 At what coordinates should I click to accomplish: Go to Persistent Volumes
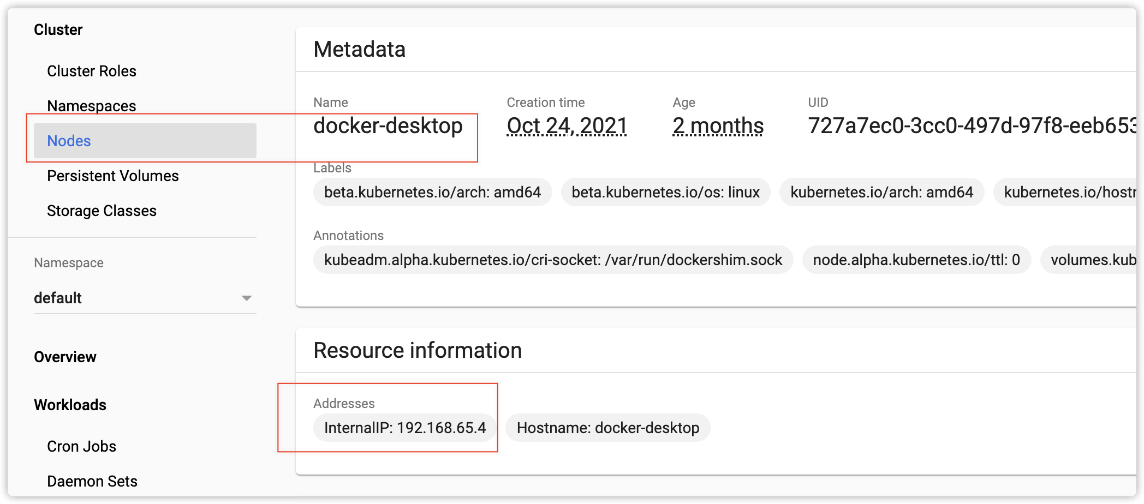point(113,176)
